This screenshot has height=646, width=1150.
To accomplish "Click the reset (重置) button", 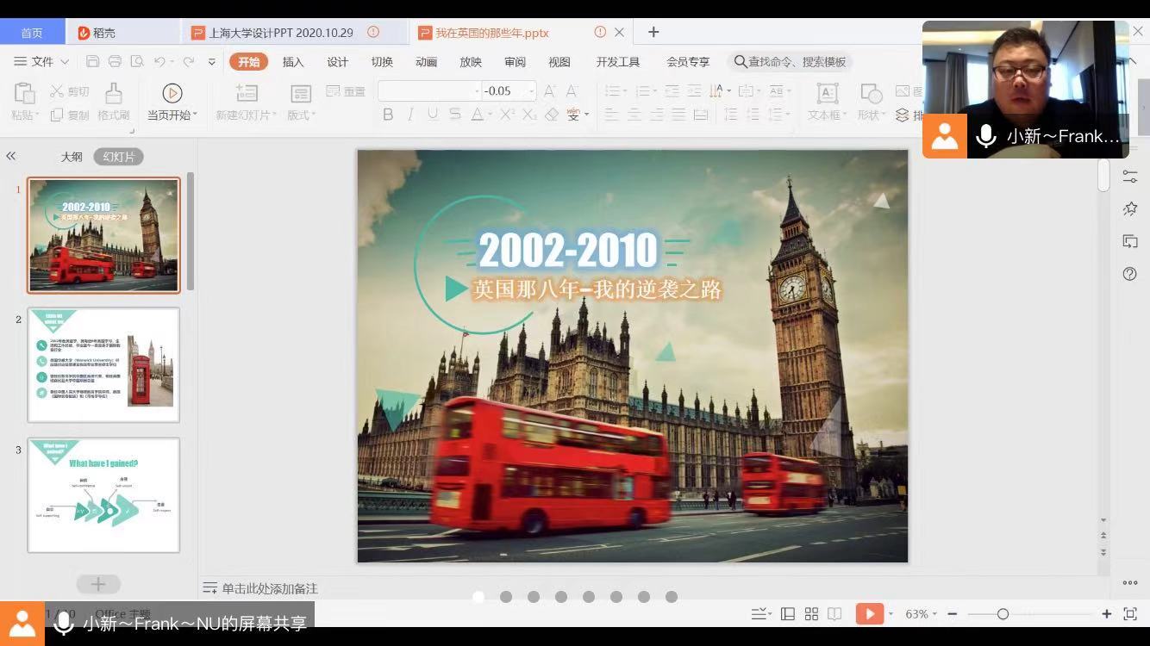I will point(346,91).
